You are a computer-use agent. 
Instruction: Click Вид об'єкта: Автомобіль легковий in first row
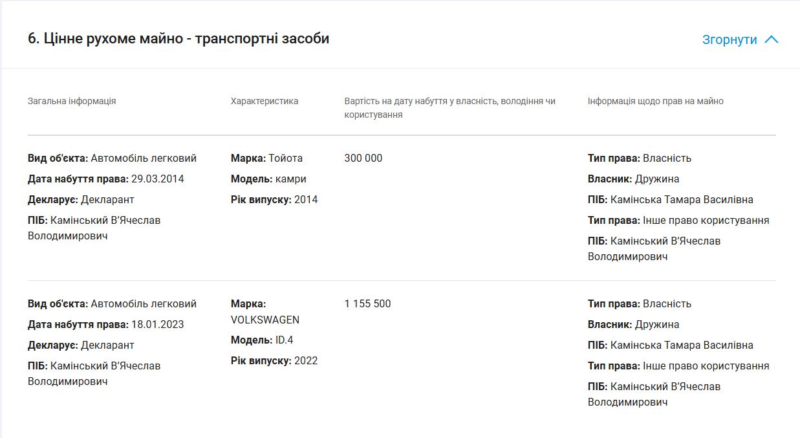tap(112, 158)
